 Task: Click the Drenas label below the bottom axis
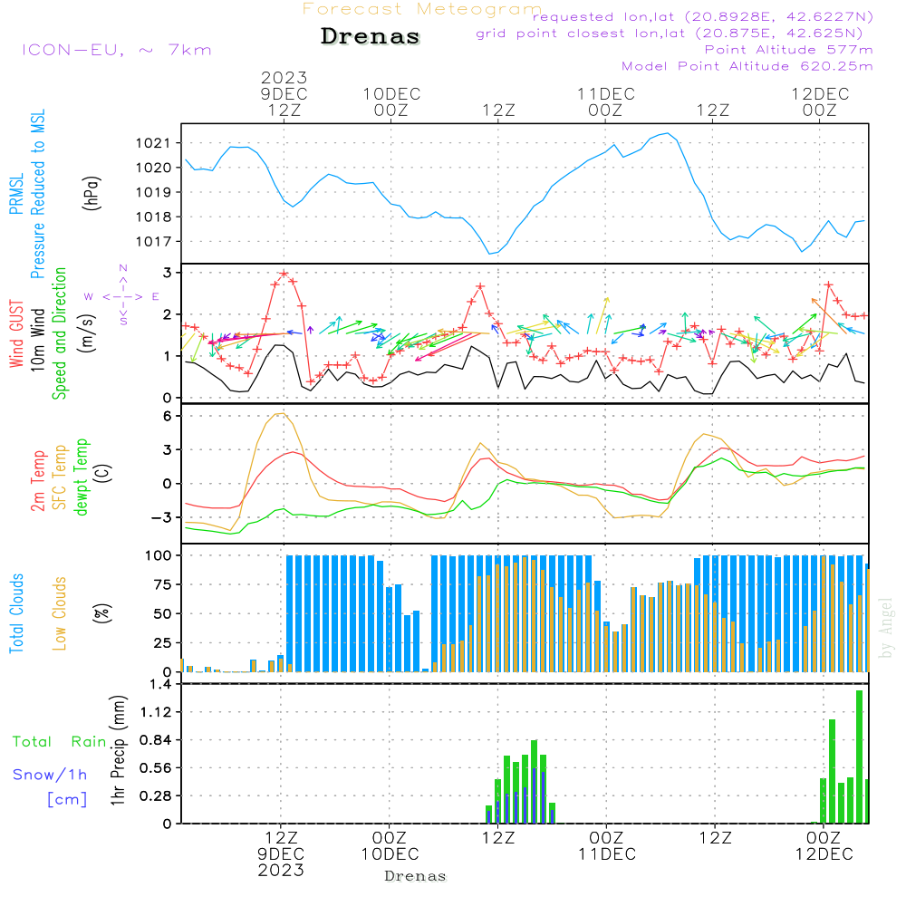click(x=415, y=876)
